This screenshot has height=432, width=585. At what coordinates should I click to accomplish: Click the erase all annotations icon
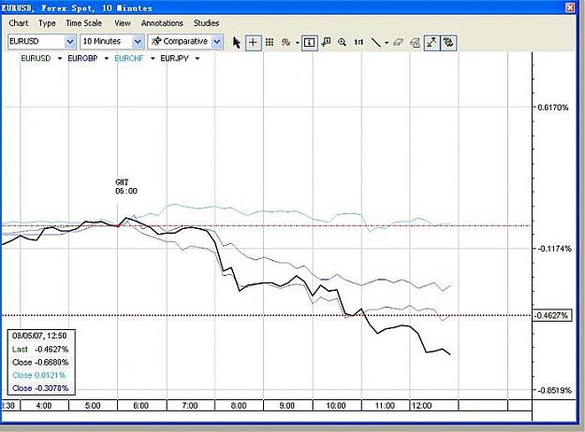(x=415, y=42)
